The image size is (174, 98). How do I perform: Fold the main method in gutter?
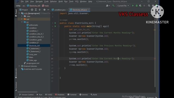(x=59, y=26)
